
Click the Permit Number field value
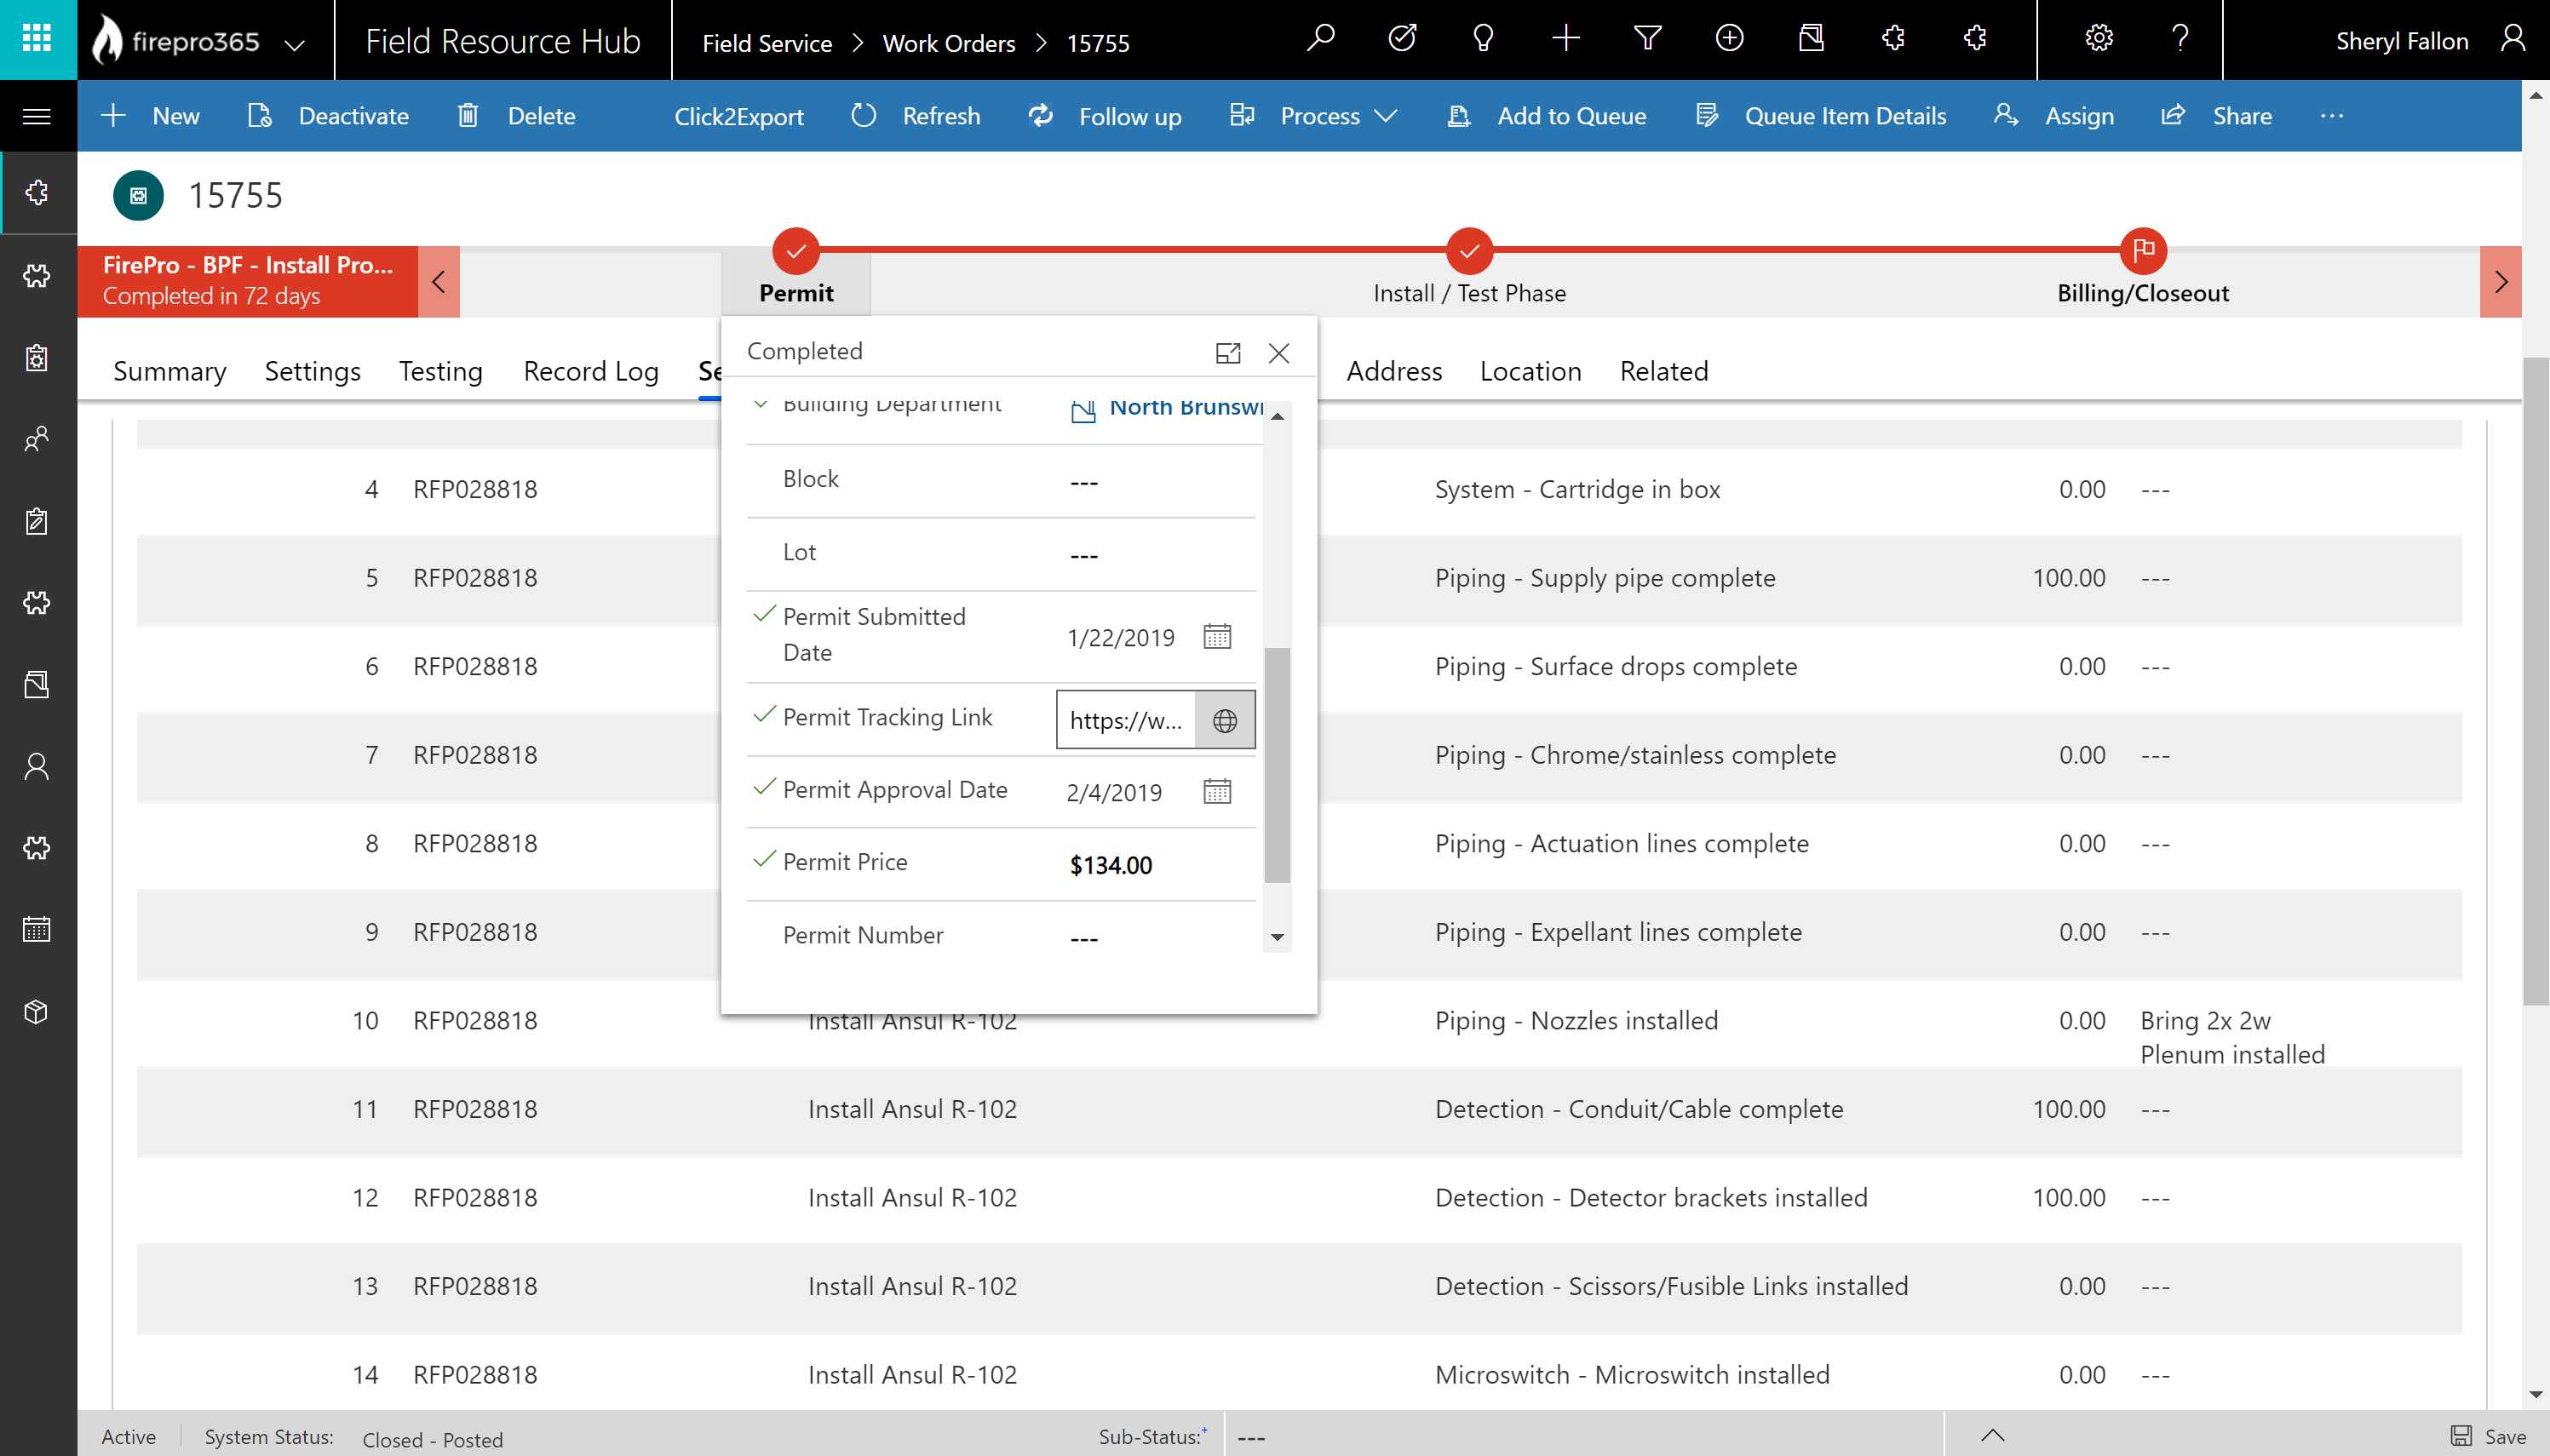1084,938
